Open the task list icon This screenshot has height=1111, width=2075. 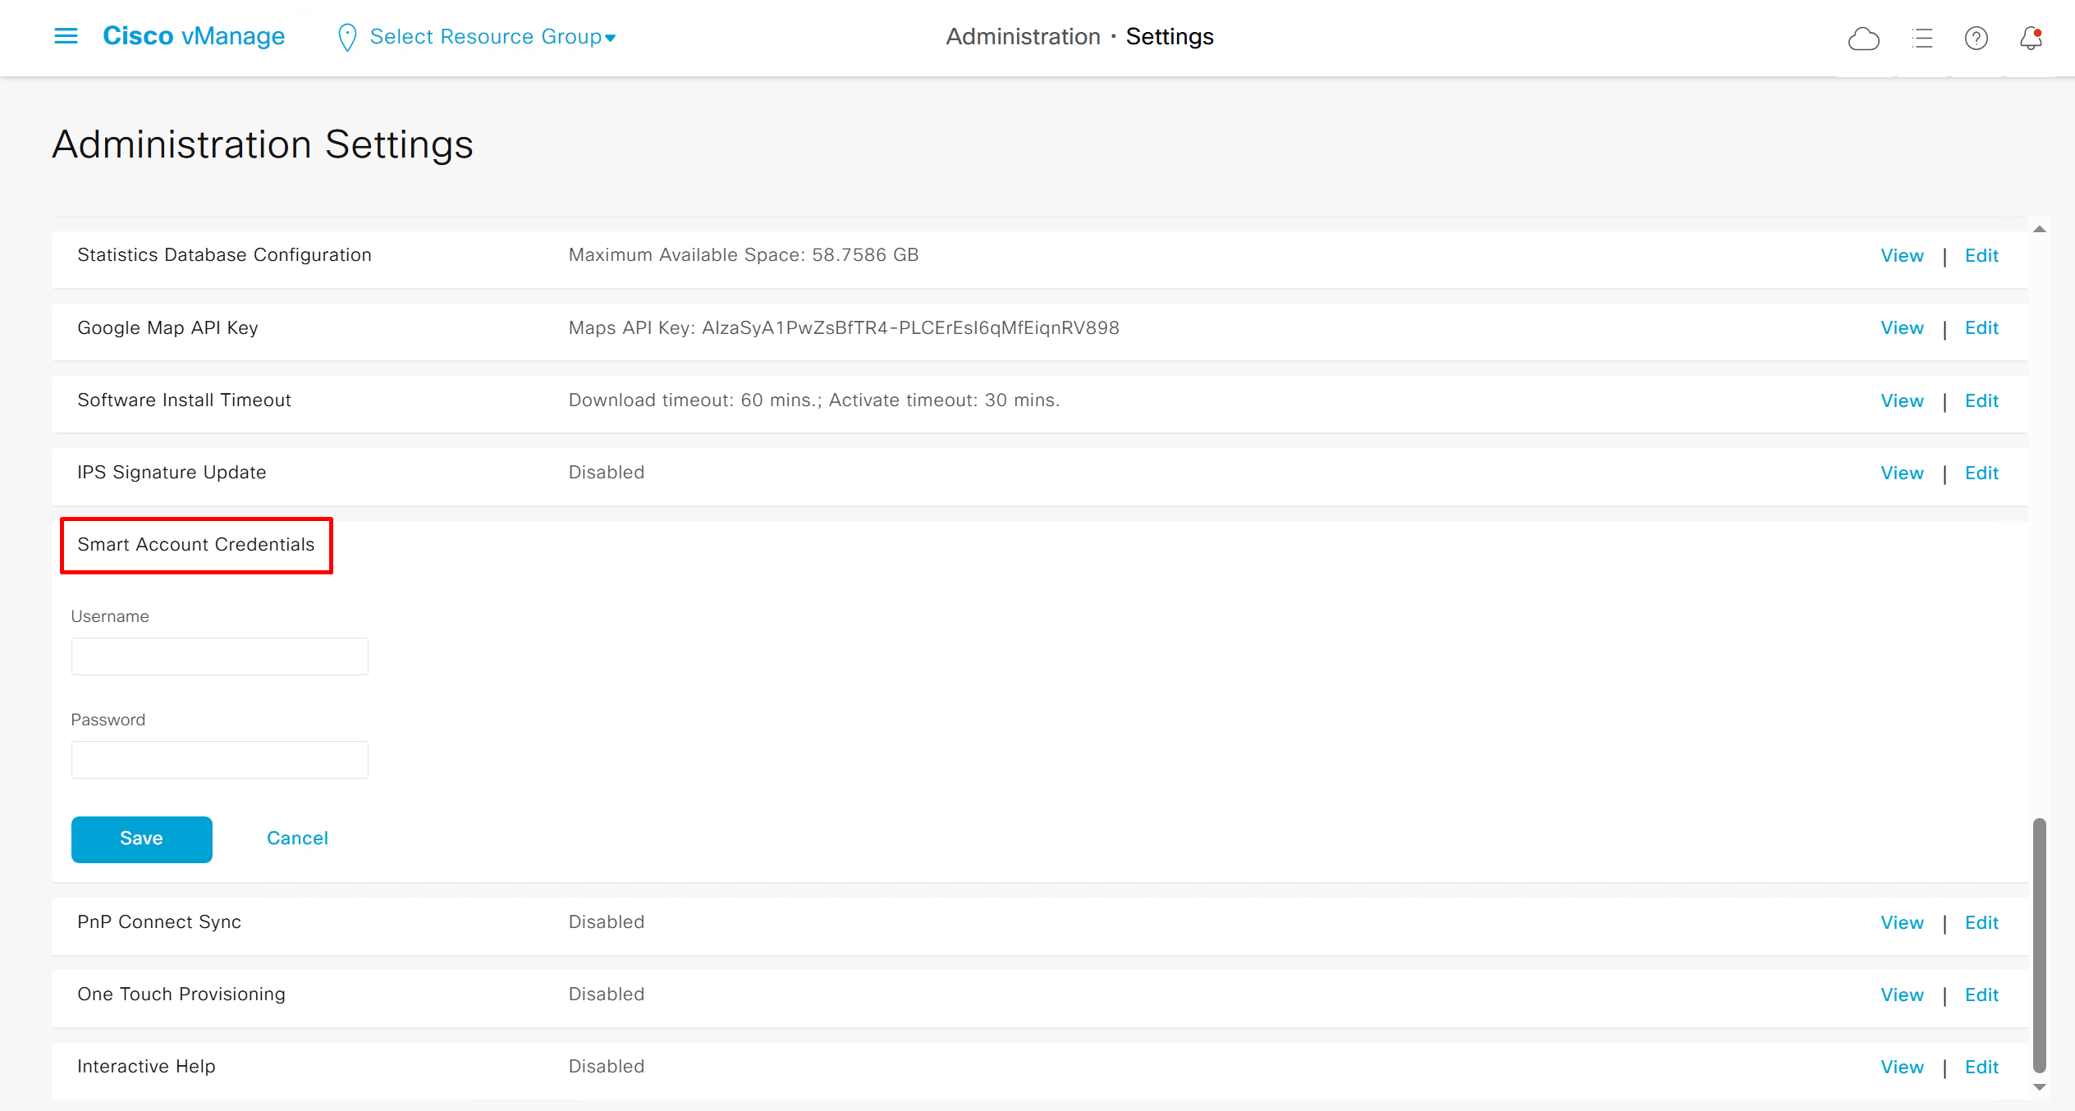point(1922,38)
